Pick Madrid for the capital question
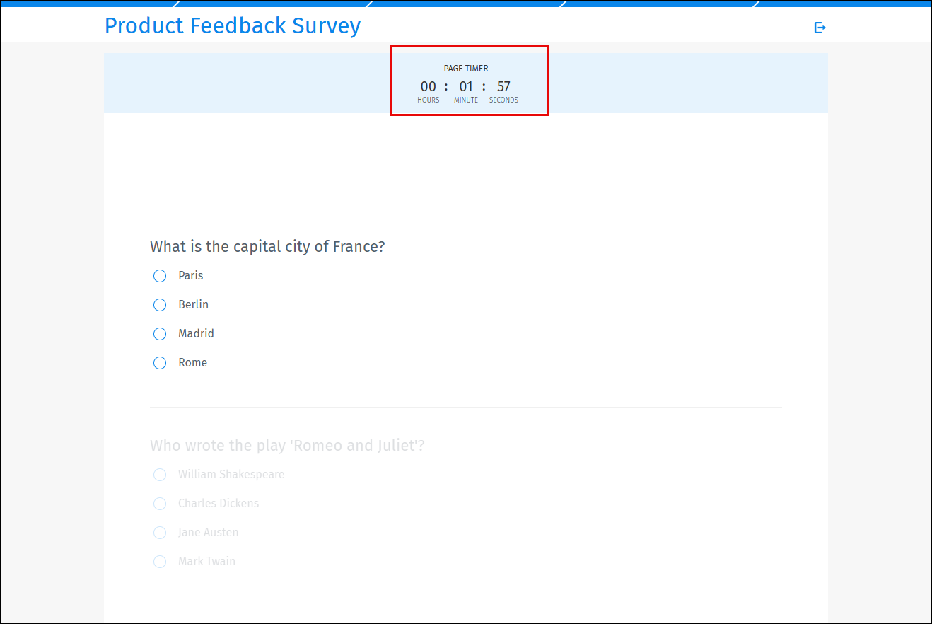This screenshot has height=624, width=932. point(159,333)
